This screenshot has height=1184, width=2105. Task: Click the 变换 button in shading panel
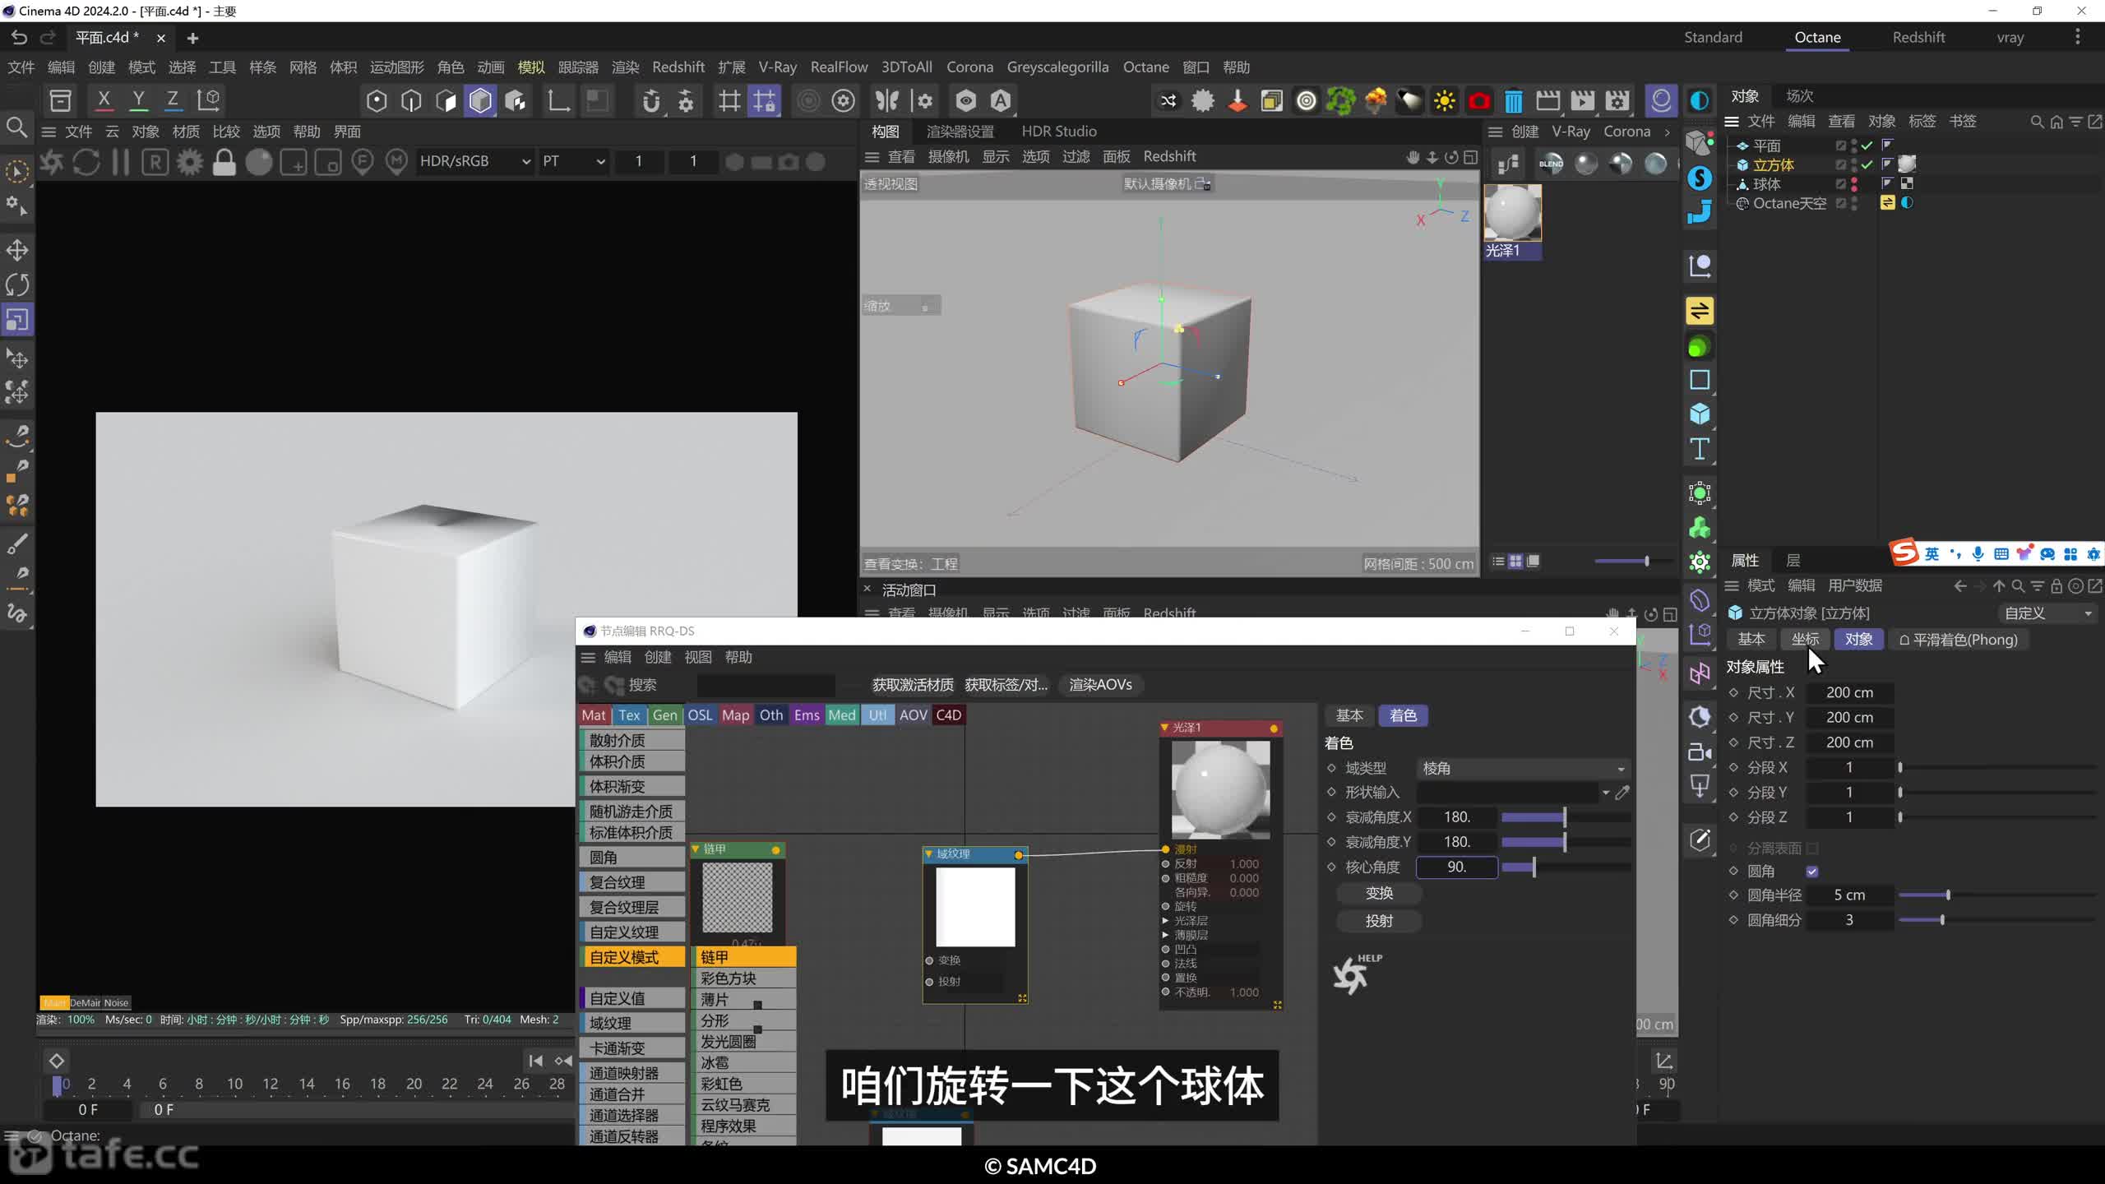click(1379, 894)
